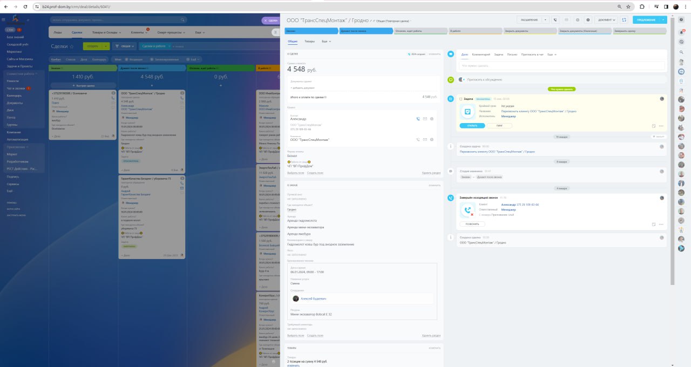691x367 pixels.
Task: Open Расширения dropdown arrow
Action: pos(546,19)
